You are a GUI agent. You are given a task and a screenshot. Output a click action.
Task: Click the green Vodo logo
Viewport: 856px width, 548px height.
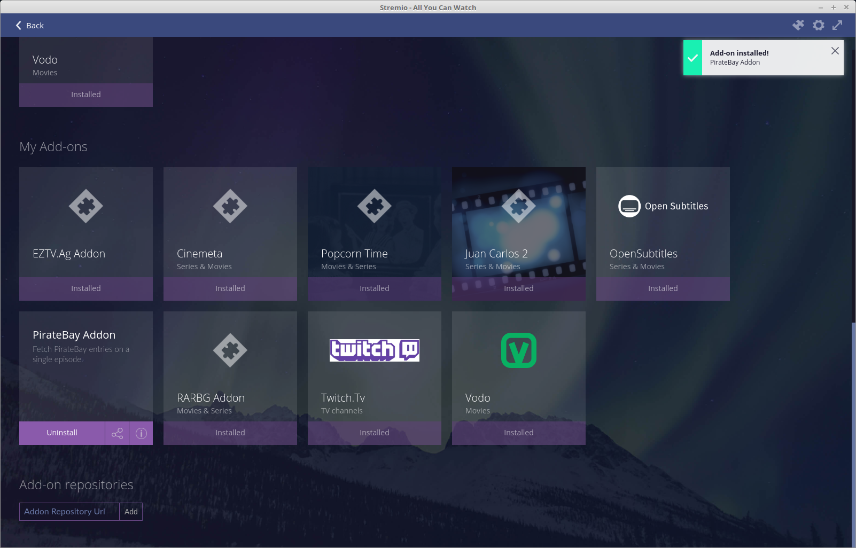pyautogui.click(x=519, y=350)
